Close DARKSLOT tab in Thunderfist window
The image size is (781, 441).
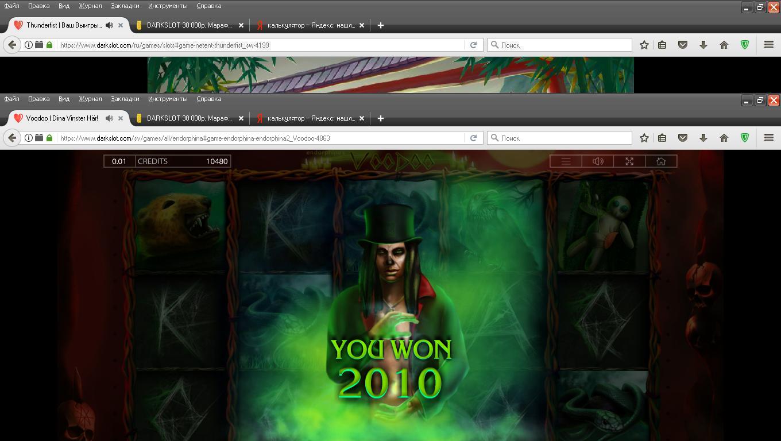pos(241,25)
